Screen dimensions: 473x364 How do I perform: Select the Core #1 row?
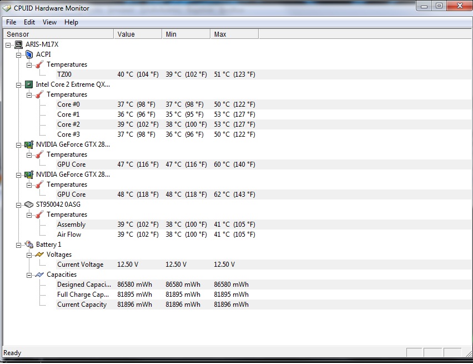tap(264, 114)
